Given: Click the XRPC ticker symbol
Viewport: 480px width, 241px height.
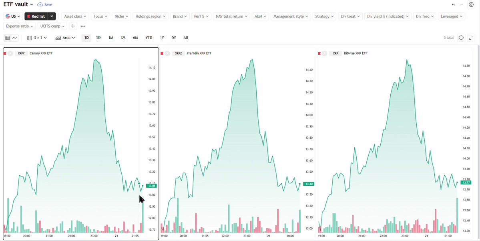Looking at the screenshot, I should coord(22,53).
